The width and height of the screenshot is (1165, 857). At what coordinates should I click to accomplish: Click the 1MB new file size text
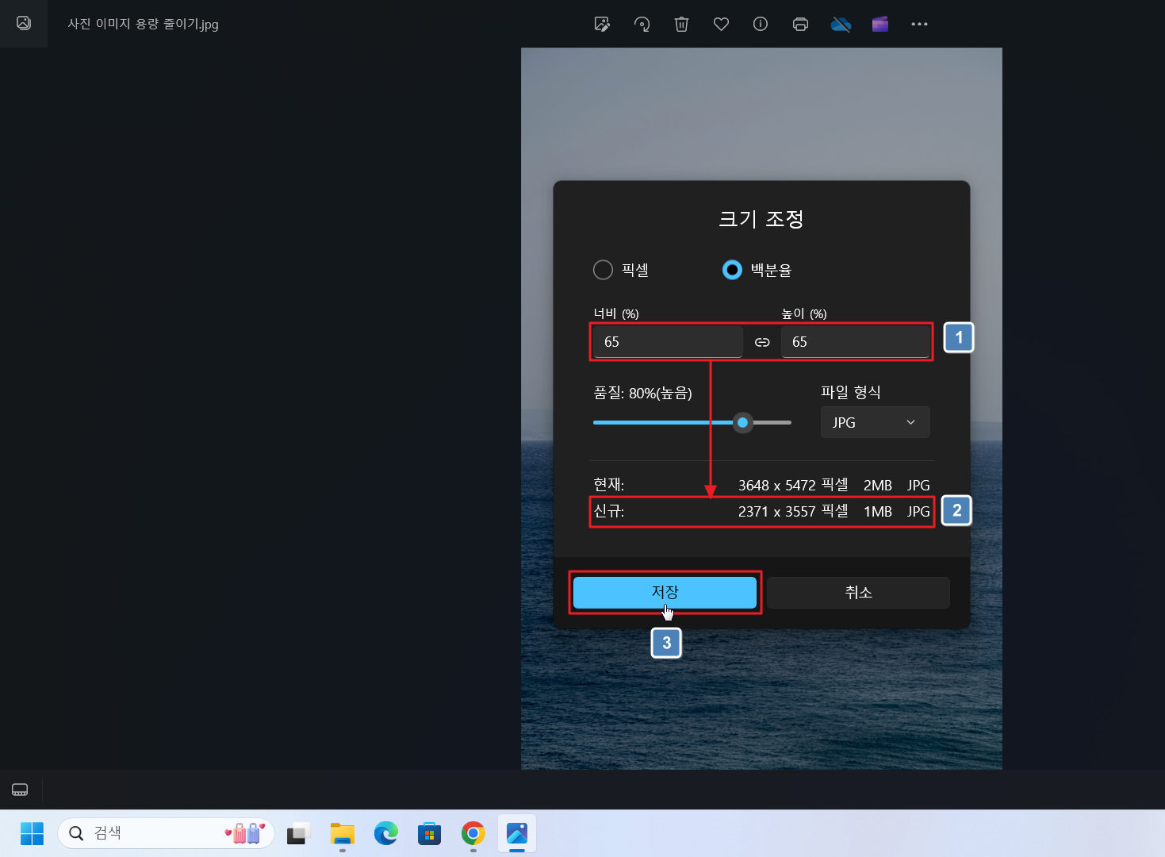click(878, 511)
